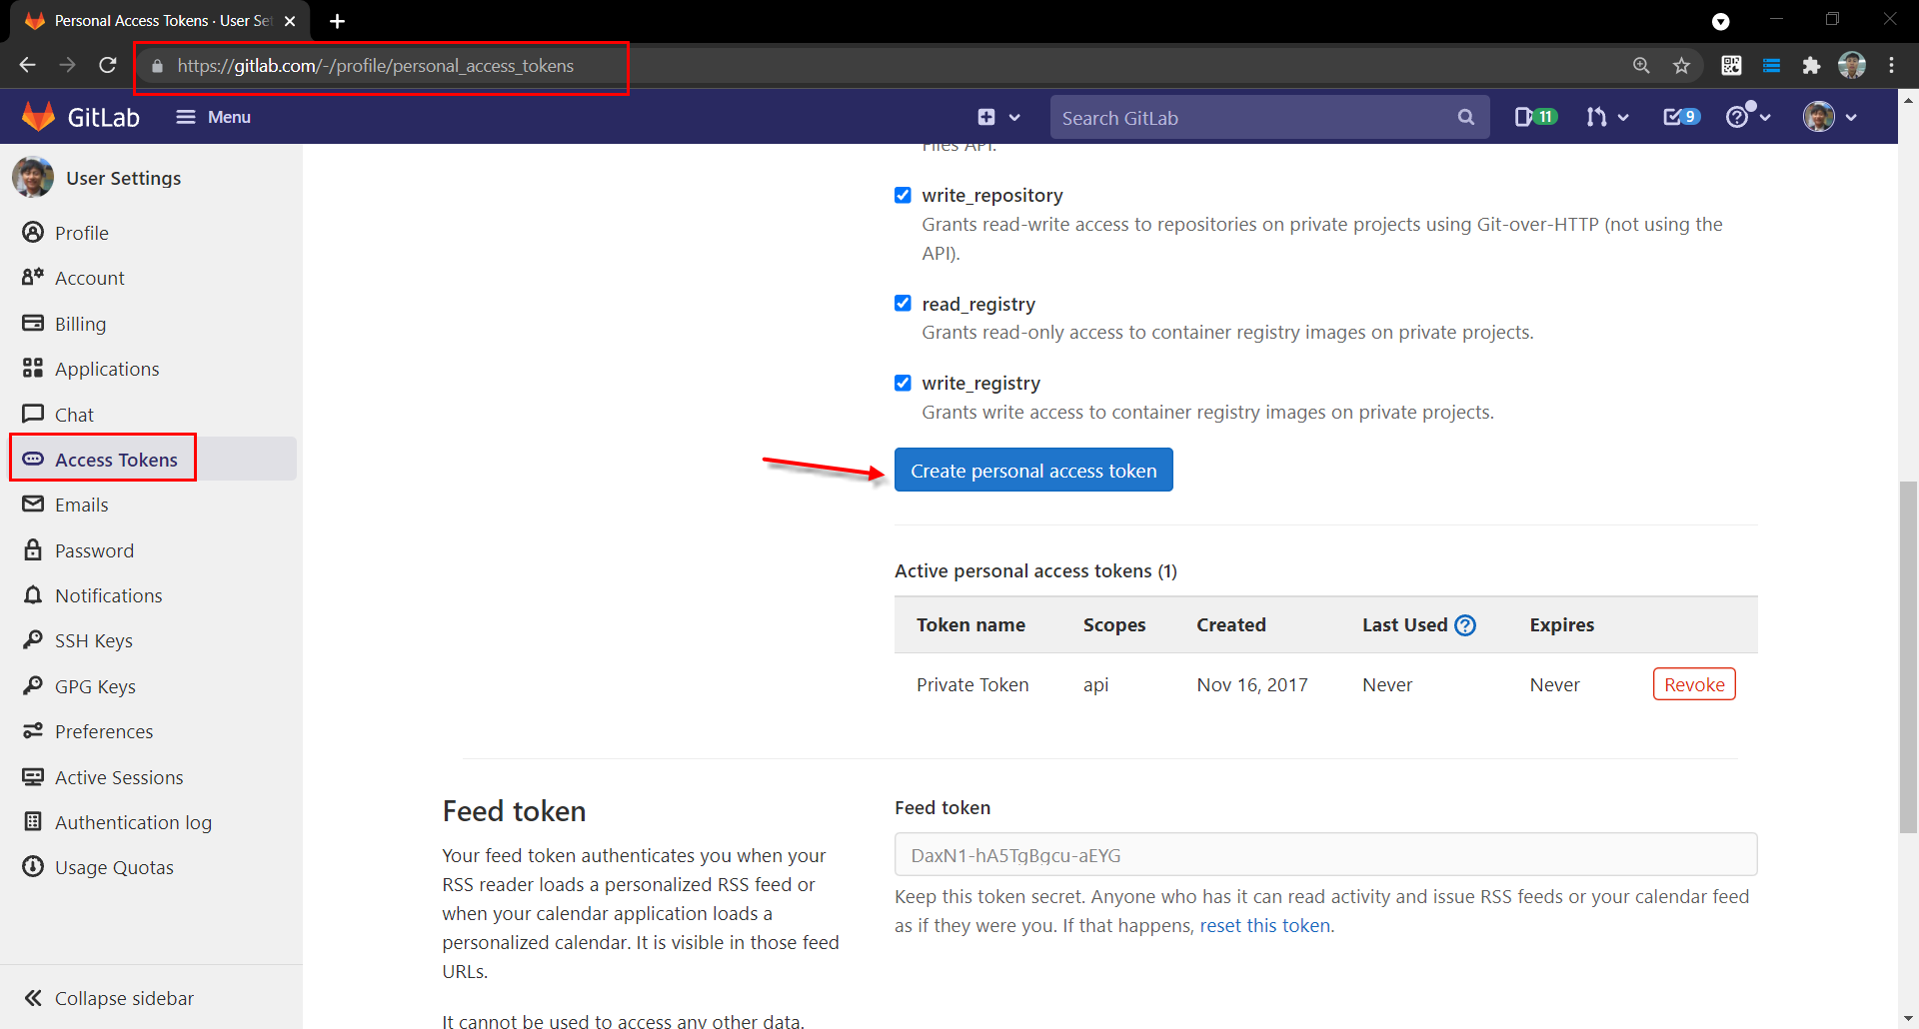
Task: Select the 'Private Token' name cell
Action: (972, 684)
